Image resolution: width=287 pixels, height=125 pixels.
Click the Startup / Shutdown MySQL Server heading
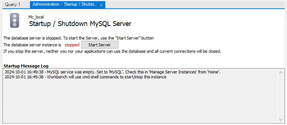(80, 24)
